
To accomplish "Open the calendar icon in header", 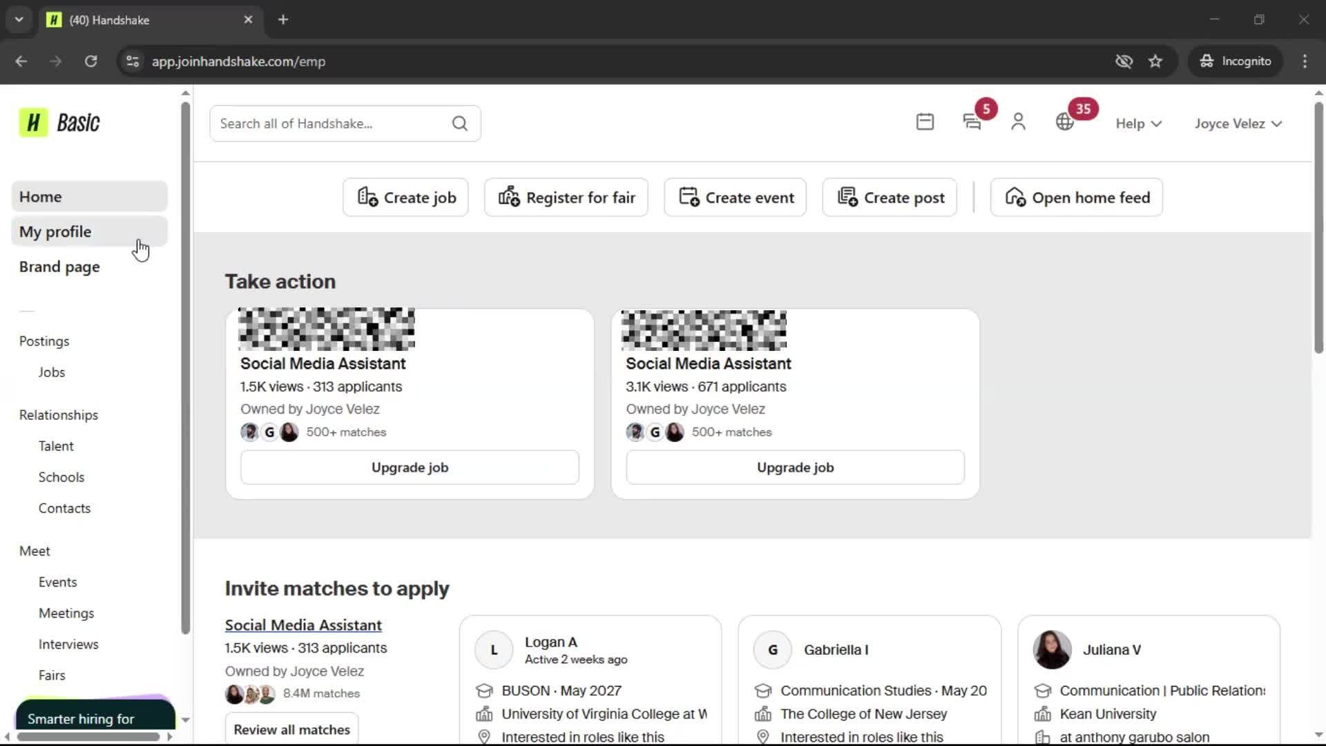I will (x=925, y=122).
